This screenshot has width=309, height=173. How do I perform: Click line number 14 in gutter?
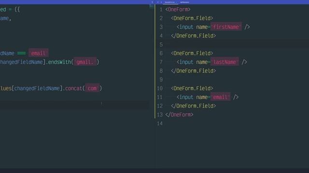pos(160,124)
